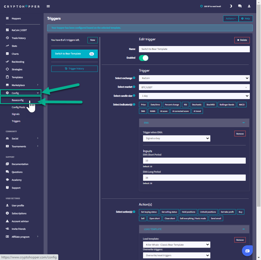The width and height of the screenshot is (261, 260).
Task: Click the Trigger history button
Action: (x=74, y=69)
